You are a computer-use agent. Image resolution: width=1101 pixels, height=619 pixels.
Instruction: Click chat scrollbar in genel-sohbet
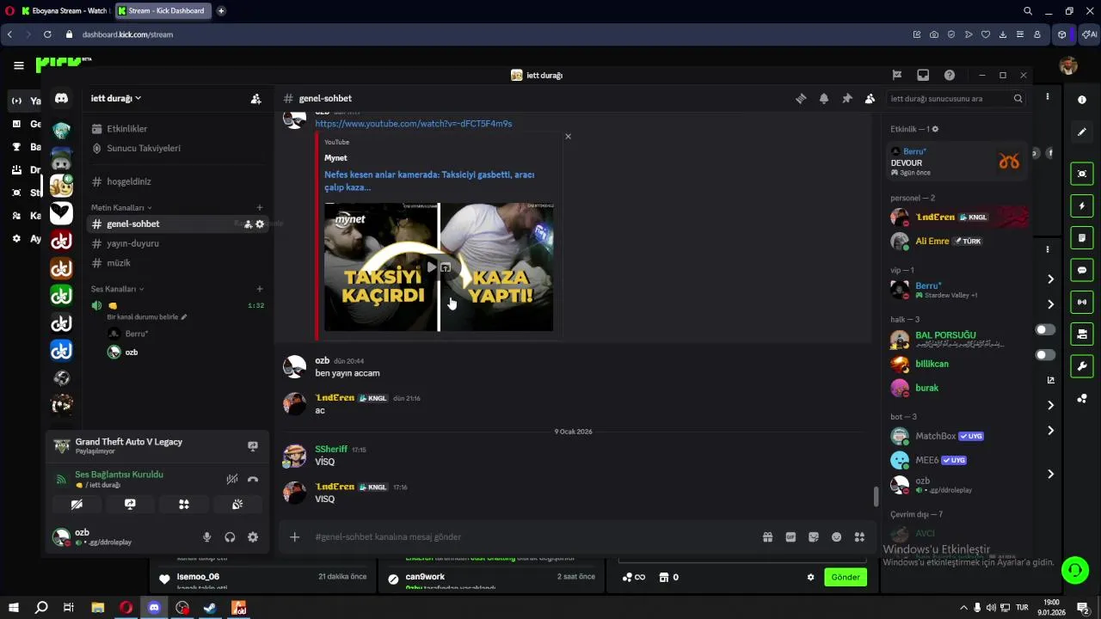[x=876, y=497]
